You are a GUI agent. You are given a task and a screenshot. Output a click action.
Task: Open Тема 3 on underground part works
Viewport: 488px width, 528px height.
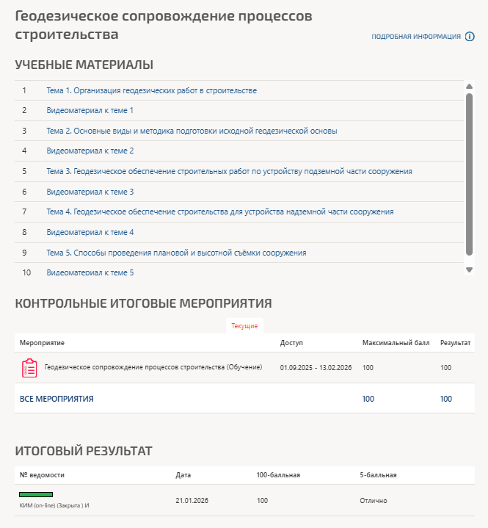(x=229, y=171)
